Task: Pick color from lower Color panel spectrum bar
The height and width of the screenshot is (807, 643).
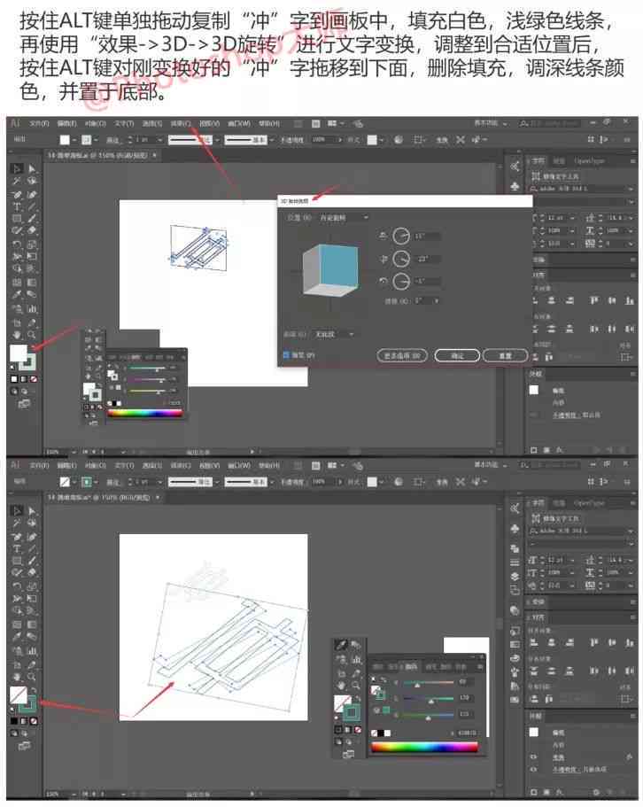Action: click(x=424, y=748)
